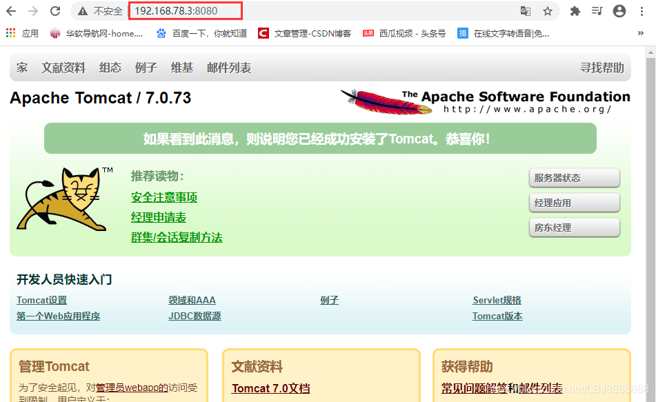Open the media control playlist icon

(x=597, y=11)
